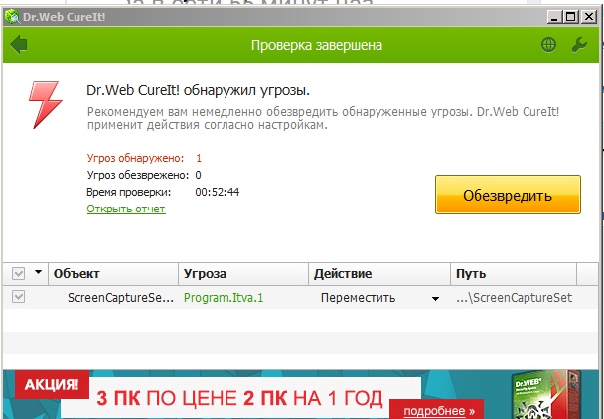This screenshot has height=419, width=604.
Task: Click the Обезвредить button
Action: (x=508, y=195)
